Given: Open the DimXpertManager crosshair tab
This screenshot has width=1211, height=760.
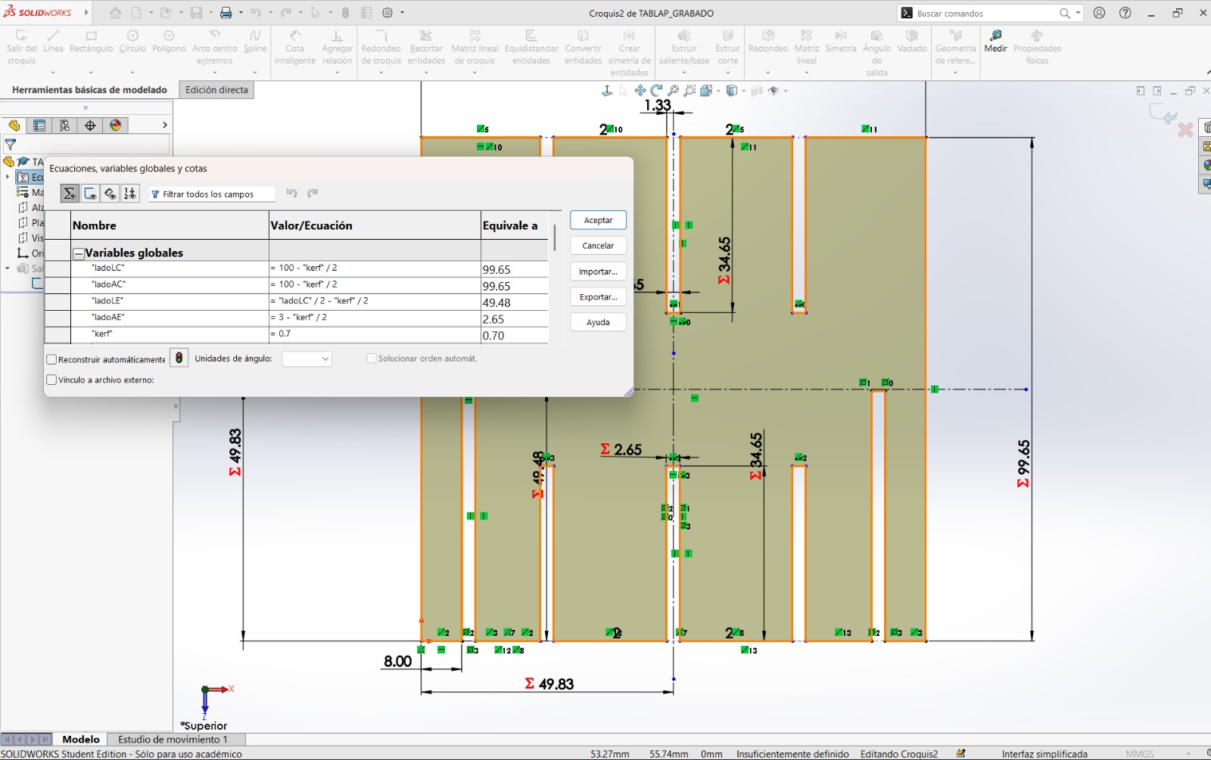Looking at the screenshot, I should click(x=90, y=126).
